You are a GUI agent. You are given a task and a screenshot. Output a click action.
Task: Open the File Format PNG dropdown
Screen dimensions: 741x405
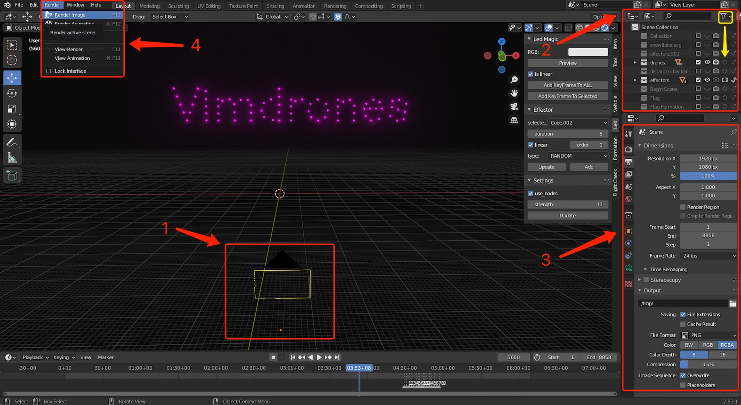pos(709,335)
